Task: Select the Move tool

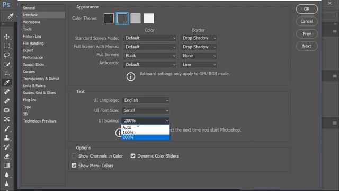Action: point(7,37)
